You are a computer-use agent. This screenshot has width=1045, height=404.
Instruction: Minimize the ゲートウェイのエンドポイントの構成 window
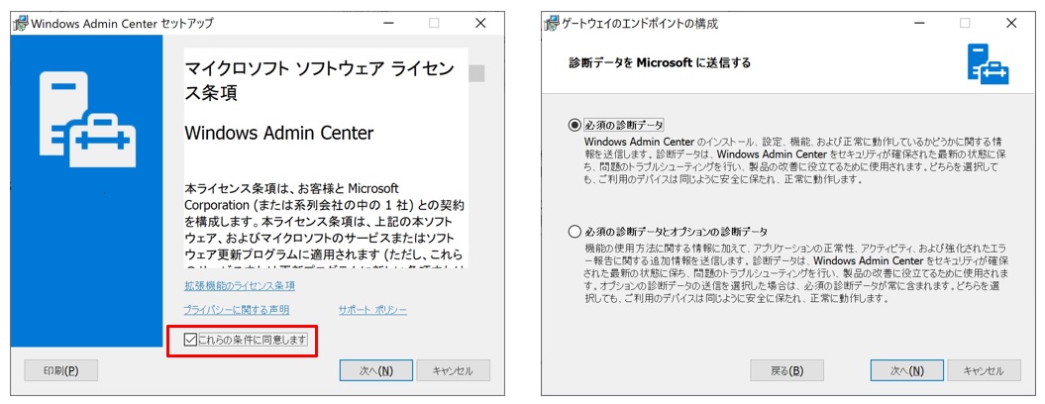[x=918, y=22]
